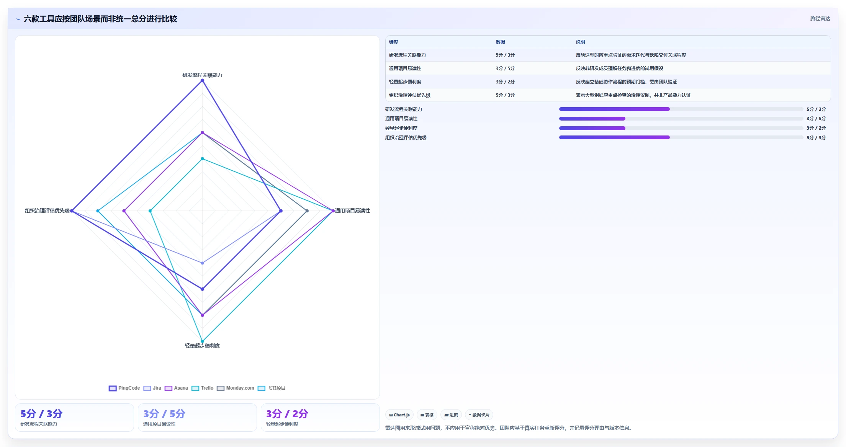Select the 组织治理评估优先级 table row
This screenshot has height=447, width=846.
[x=608, y=95]
